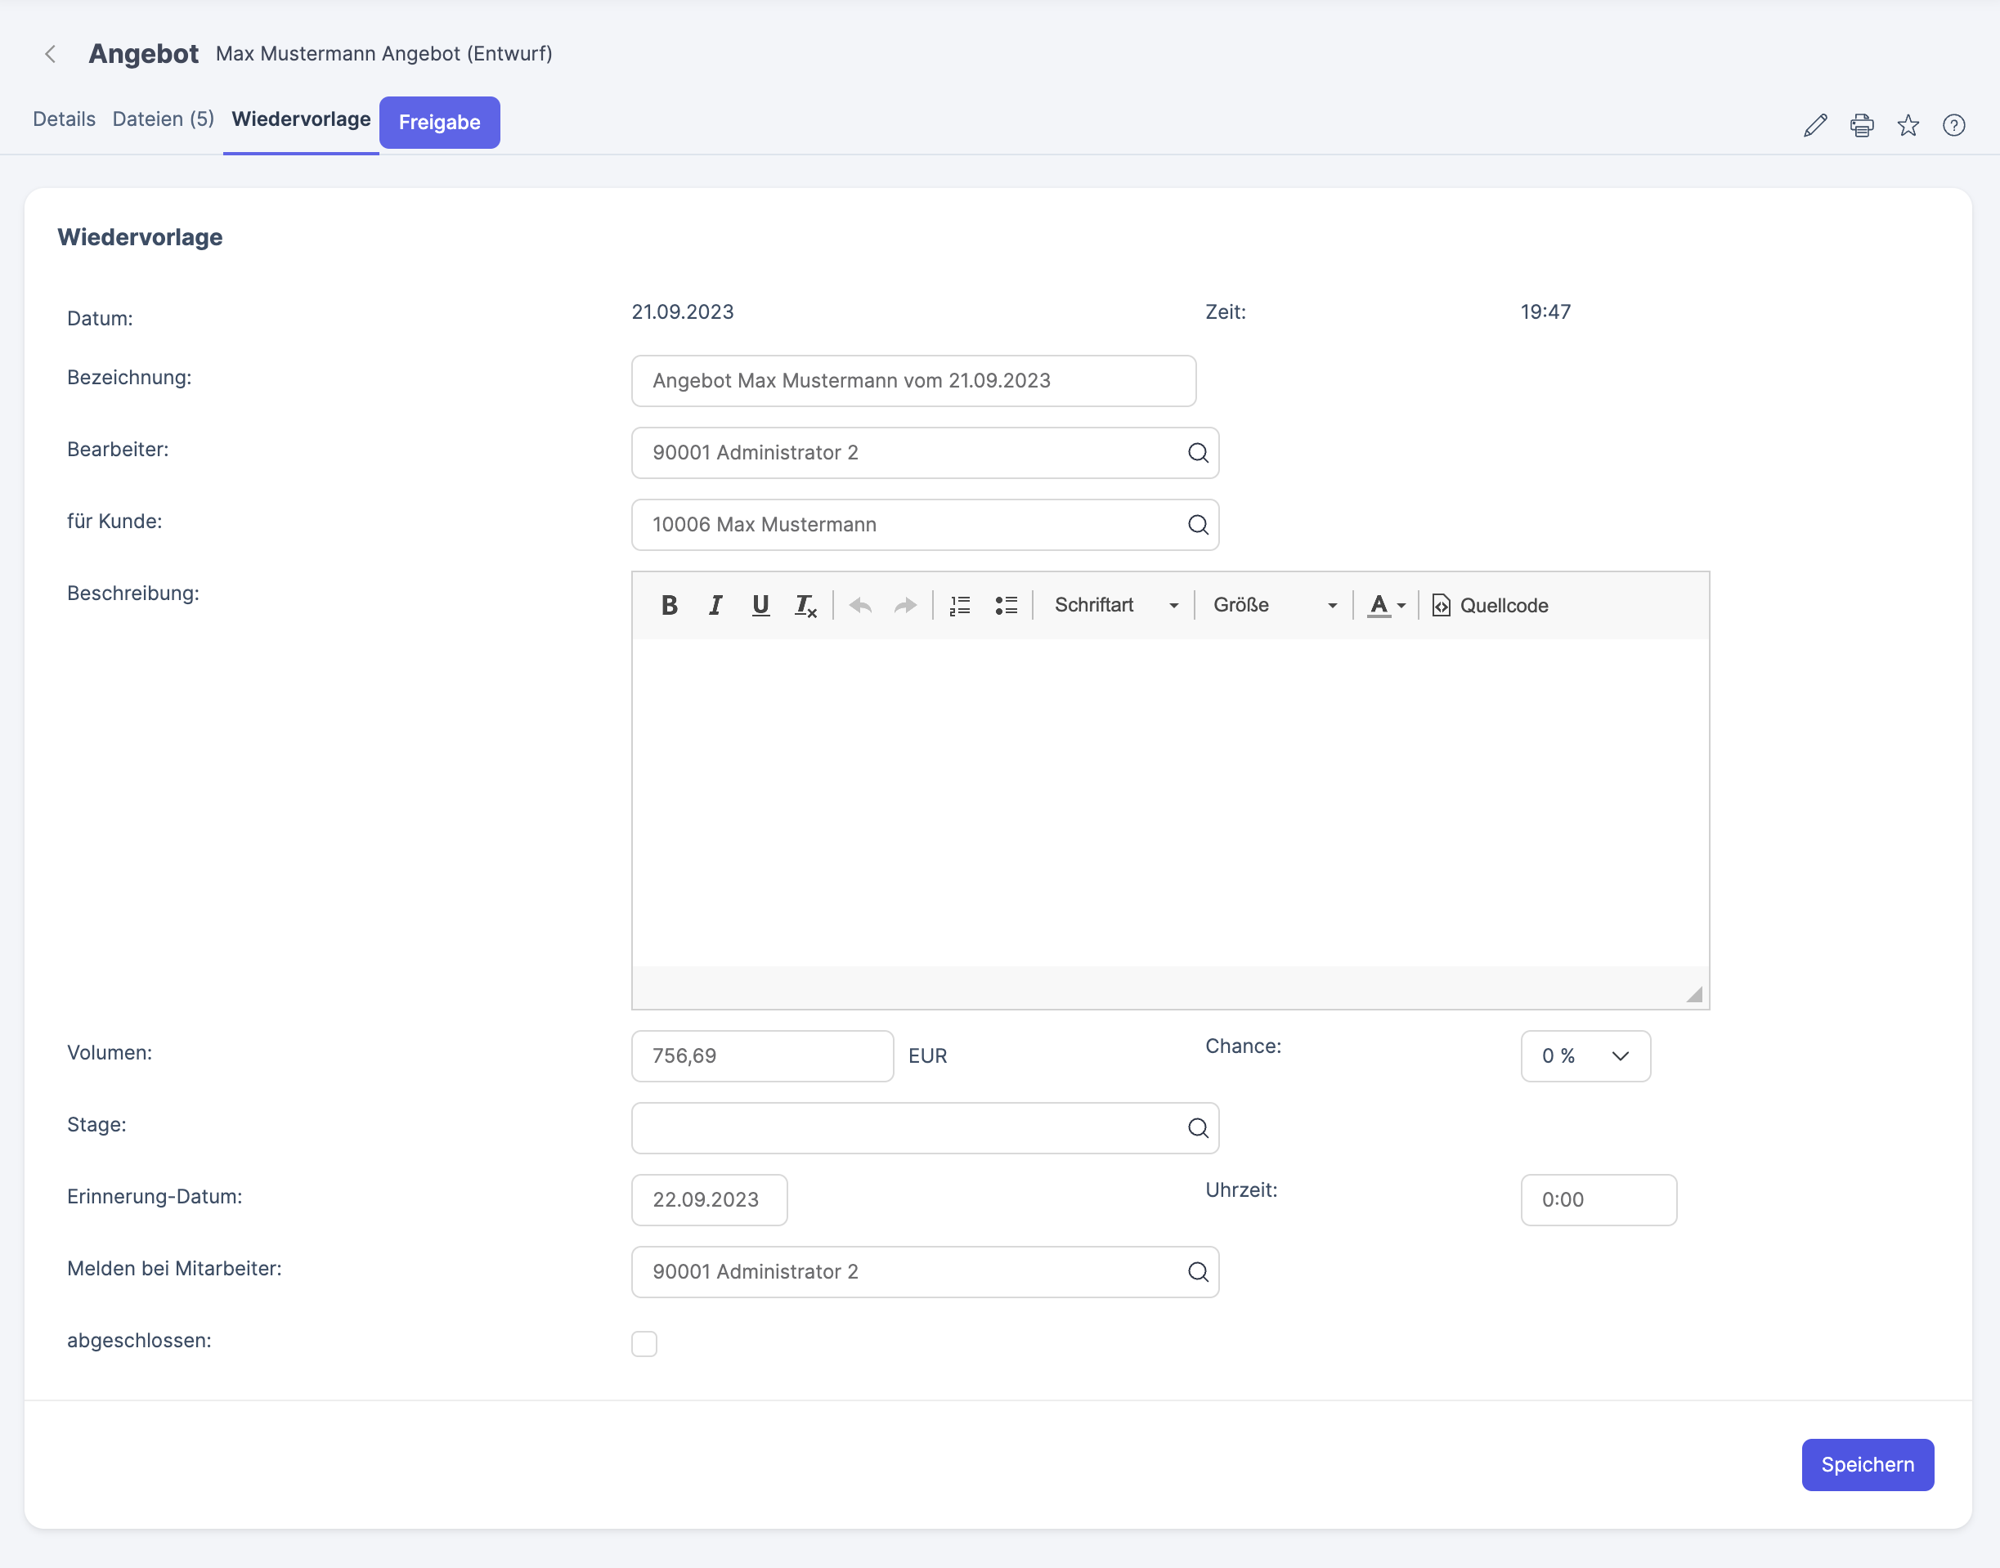Insert a numbered list

[960, 605]
